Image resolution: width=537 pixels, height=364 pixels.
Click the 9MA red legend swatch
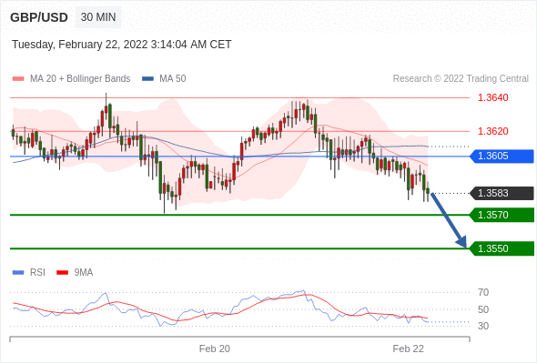(62, 273)
